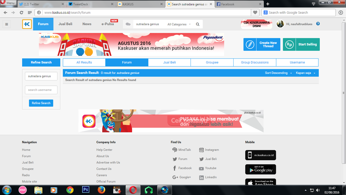Open MindTalk social link
The height and width of the screenshot is (195, 346).
pyautogui.click(x=182, y=150)
